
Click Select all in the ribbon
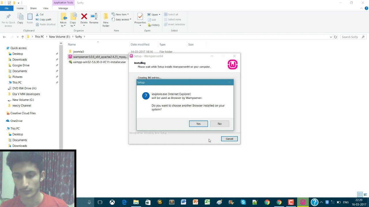171,14
